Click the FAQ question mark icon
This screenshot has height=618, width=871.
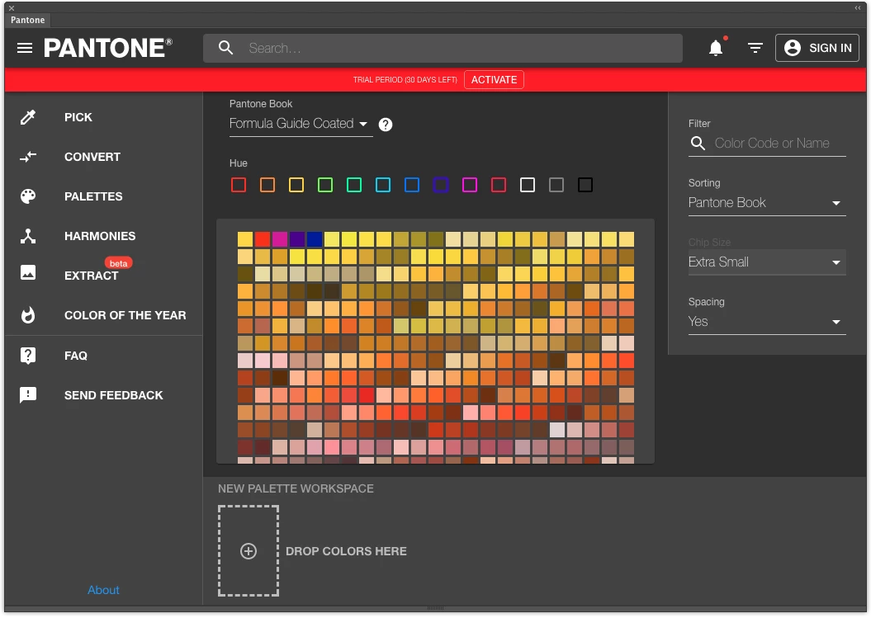pyautogui.click(x=28, y=356)
